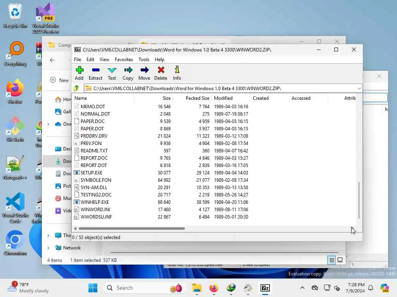The width and height of the screenshot is (397, 297).
Task: Open Network in Explorer sidebar
Action: click(72, 248)
